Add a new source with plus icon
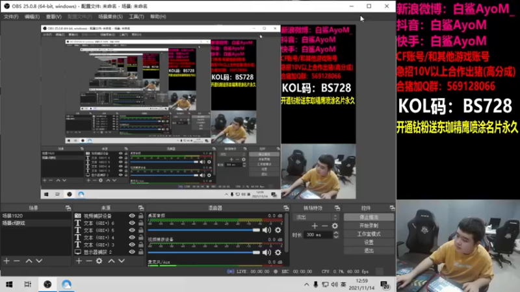Image resolution: width=520 pixels, height=292 pixels. tap(79, 261)
